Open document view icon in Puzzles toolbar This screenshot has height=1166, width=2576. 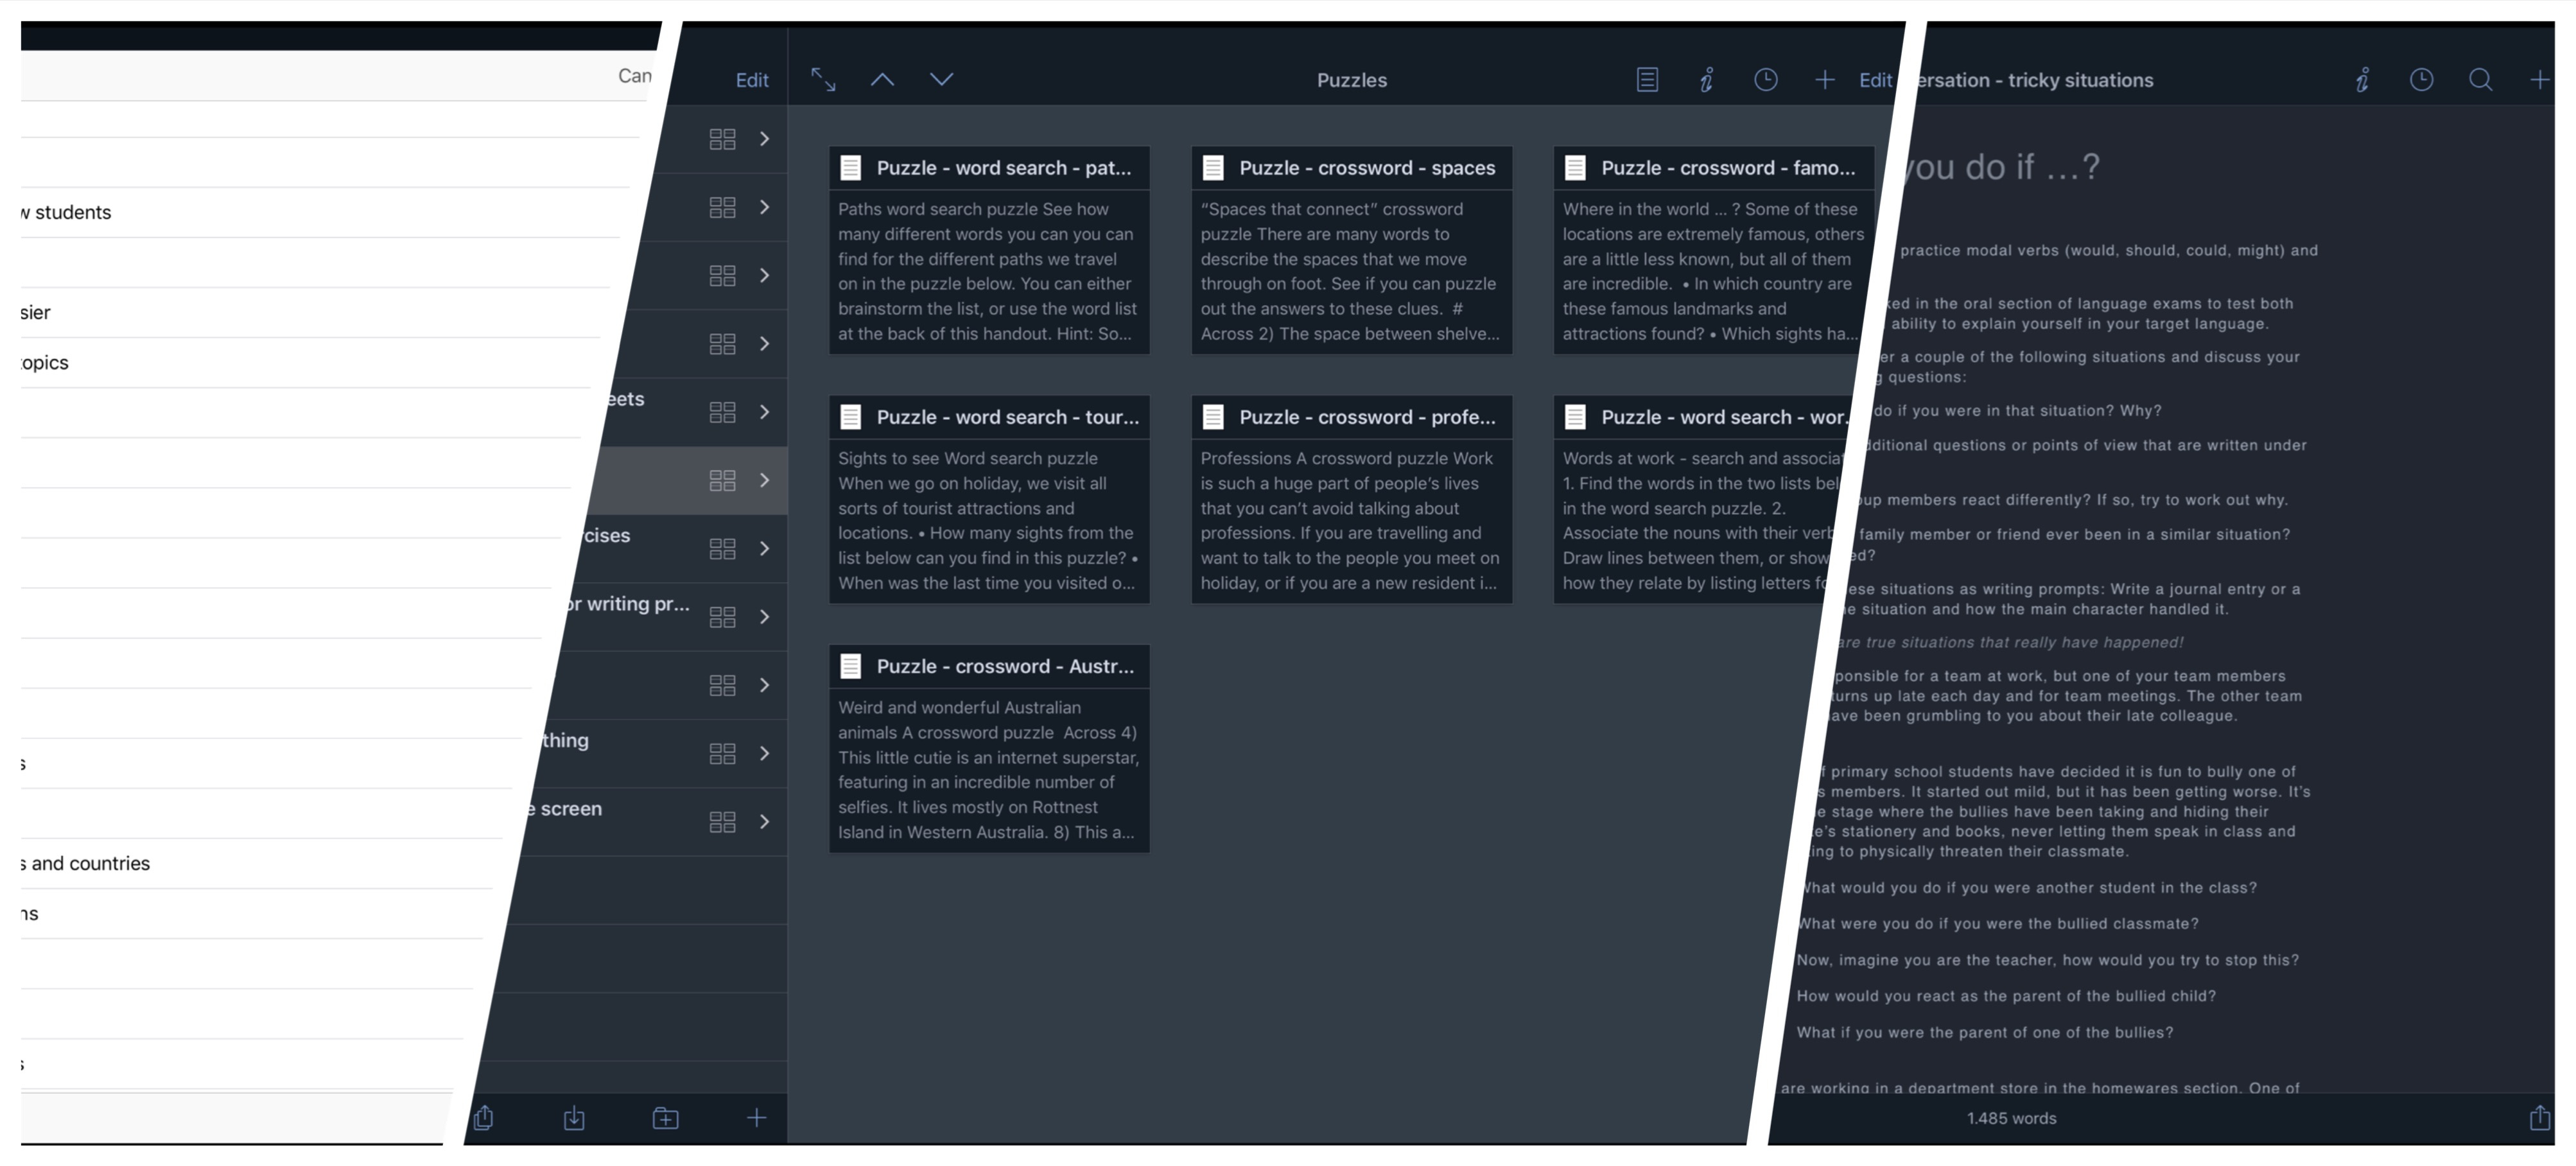coord(1647,80)
